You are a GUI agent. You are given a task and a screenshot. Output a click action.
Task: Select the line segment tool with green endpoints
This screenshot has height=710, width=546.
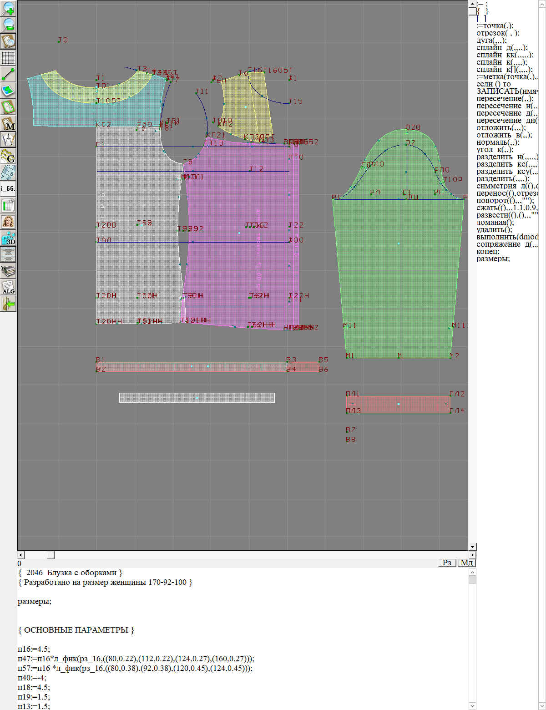coord(8,74)
